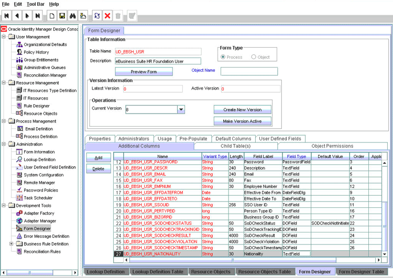The height and width of the screenshot is (278, 393).
Task: Click the Preview Form button
Action: coord(144,72)
